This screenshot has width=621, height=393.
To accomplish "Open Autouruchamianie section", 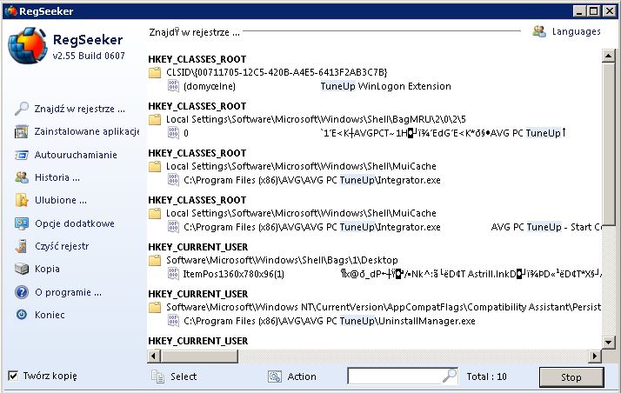I will (x=76, y=155).
